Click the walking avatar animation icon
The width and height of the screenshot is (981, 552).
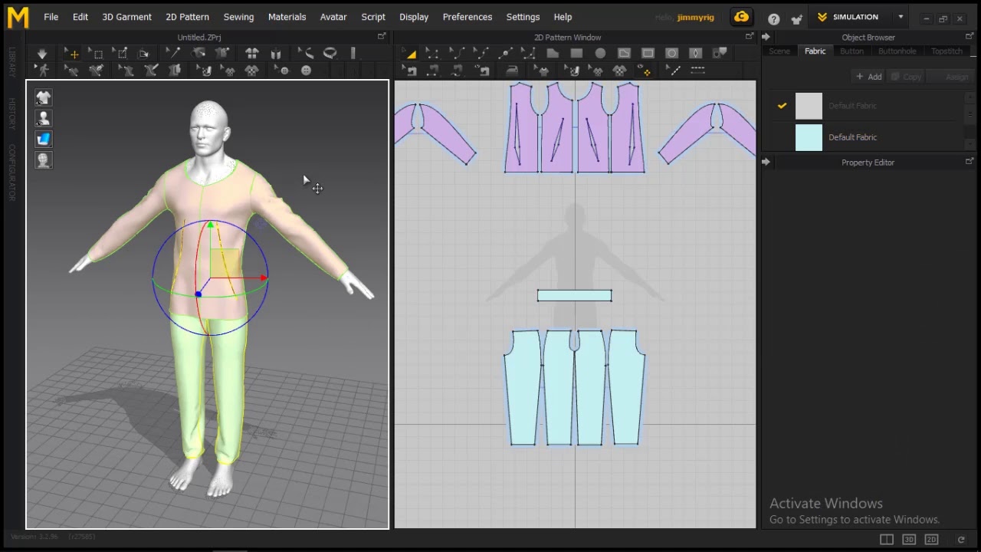click(43, 70)
